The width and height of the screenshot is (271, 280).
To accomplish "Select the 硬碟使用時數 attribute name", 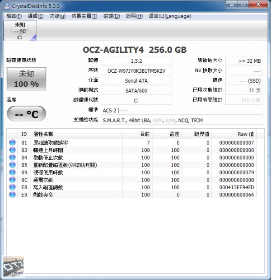I will 48,173.
